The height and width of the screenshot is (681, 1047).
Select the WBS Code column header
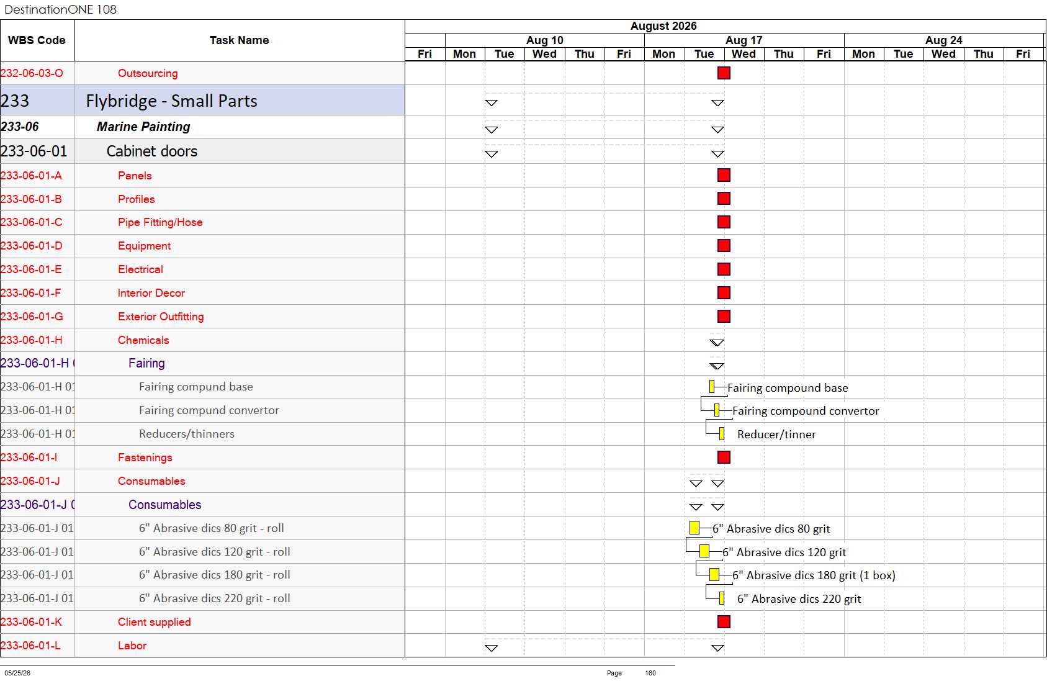pos(37,40)
